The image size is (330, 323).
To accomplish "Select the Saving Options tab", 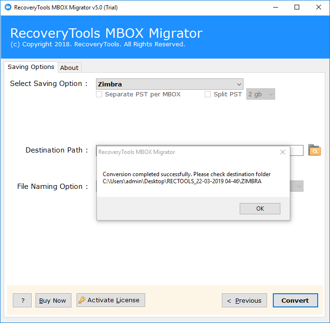I will point(31,67).
